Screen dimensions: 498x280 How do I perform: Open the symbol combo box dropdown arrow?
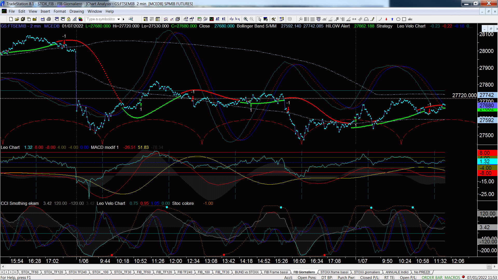[x=119, y=19]
